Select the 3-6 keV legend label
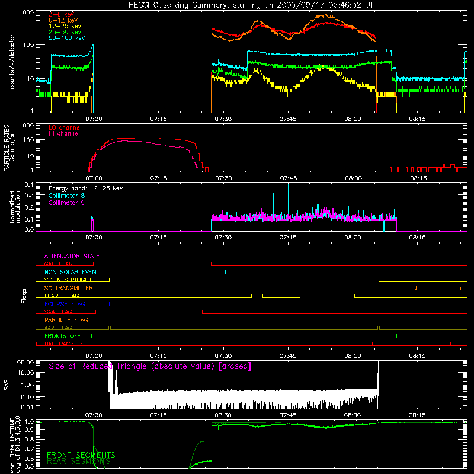Viewport: 474px width, 474px height. (61, 14)
